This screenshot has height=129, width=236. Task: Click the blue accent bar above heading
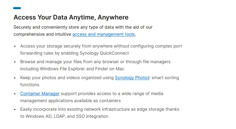(x=17, y=8)
